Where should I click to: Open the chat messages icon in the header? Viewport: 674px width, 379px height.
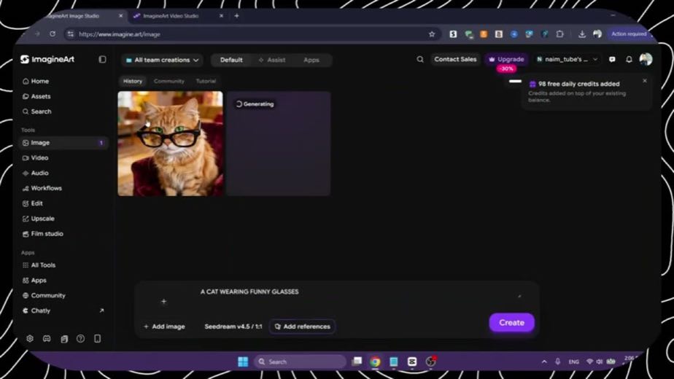click(x=612, y=59)
